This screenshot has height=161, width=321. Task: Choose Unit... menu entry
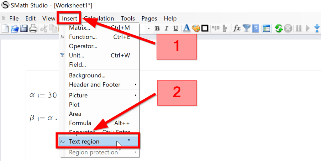tap(99, 55)
